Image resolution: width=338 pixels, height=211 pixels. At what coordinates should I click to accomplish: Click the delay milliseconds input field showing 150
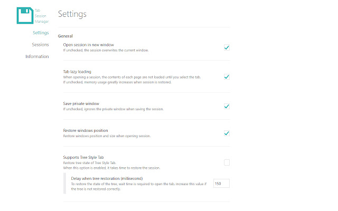221,183
